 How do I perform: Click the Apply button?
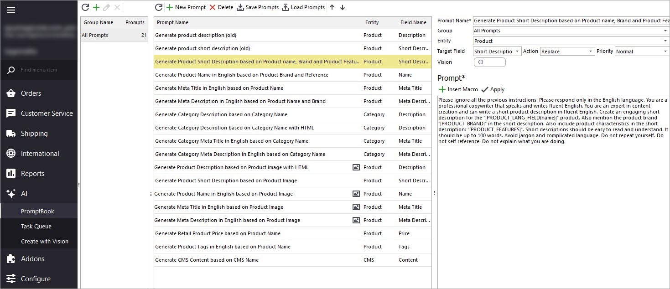[493, 89]
